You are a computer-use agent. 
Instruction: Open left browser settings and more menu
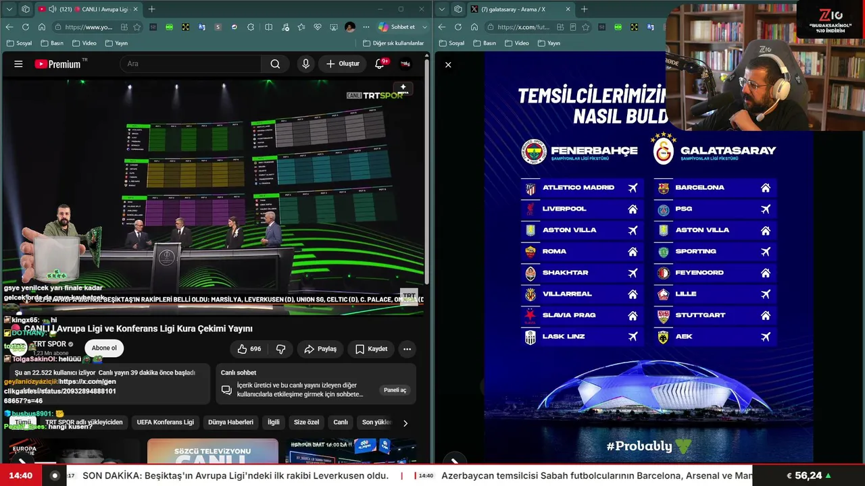point(366,27)
